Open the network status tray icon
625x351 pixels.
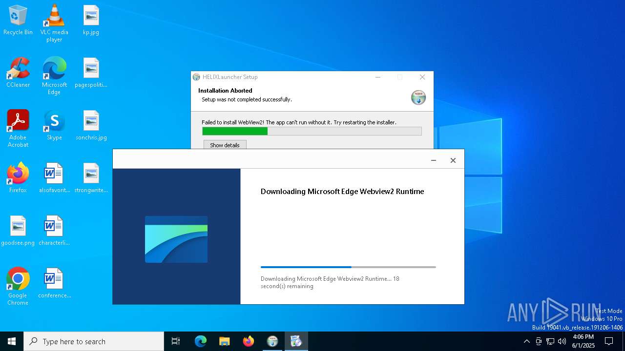[550, 341]
